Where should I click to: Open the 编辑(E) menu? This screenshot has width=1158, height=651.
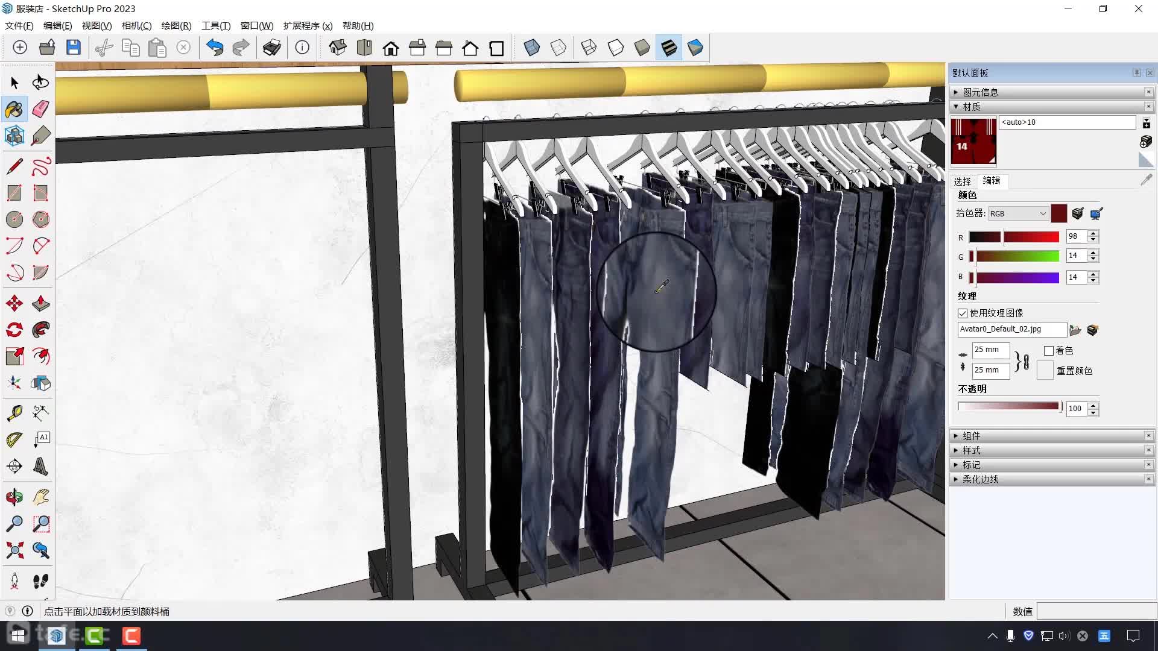[58, 26]
